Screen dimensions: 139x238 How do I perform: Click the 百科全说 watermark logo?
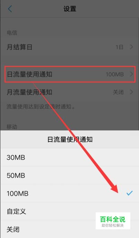[113, 221]
